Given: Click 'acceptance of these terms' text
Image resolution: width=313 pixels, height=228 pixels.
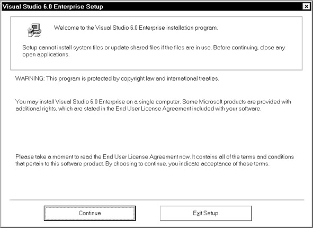Looking at the screenshot, I should (x=235, y=164).
